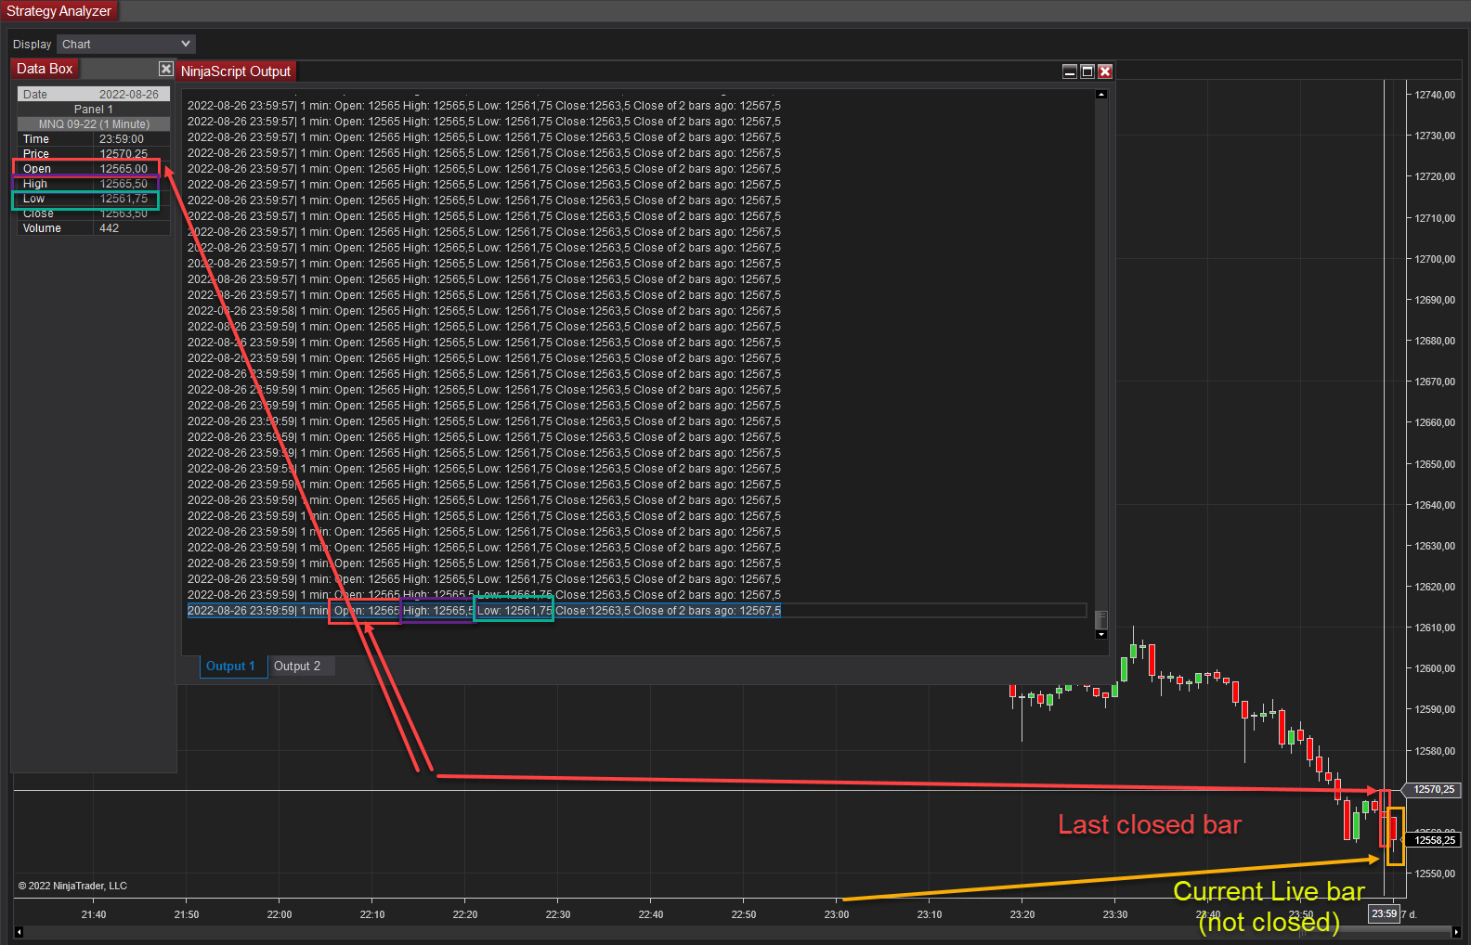Click the Price value 12570,25 in Data Box
1471x945 pixels.
point(124,154)
